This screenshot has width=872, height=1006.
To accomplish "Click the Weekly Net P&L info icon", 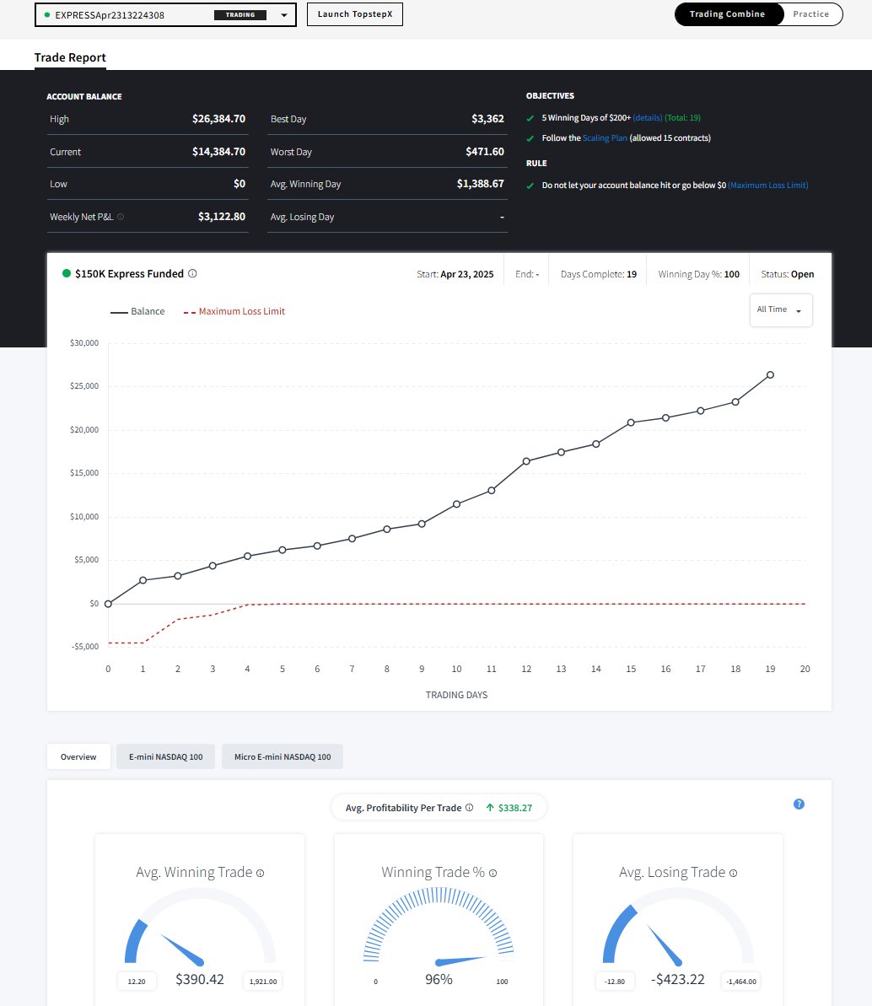I will point(121,217).
